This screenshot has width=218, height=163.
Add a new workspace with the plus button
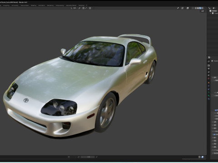(87, 5)
